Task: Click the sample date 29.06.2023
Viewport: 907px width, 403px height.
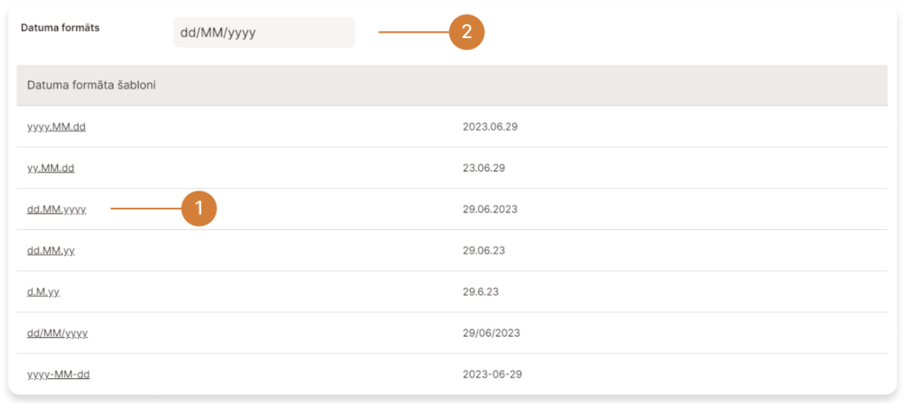Action: pyautogui.click(x=490, y=209)
